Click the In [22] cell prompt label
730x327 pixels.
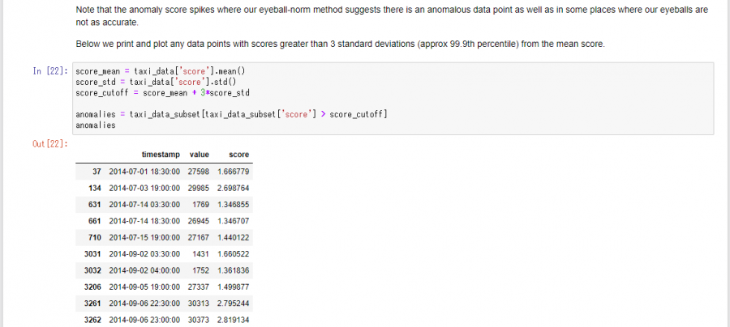(x=50, y=71)
